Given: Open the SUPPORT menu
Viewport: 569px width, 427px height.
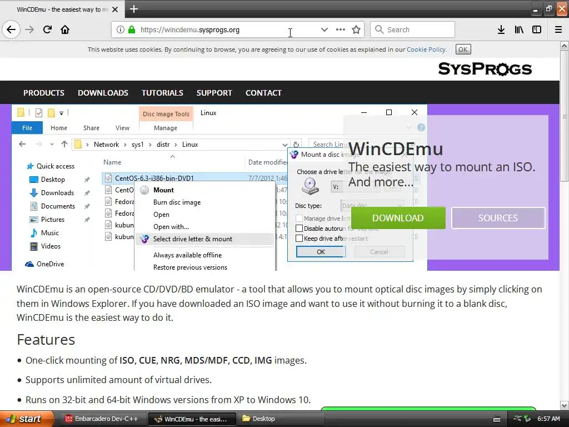Looking at the screenshot, I should pos(214,93).
